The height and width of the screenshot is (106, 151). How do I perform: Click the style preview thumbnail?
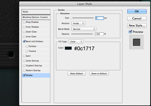click(x=136, y=42)
